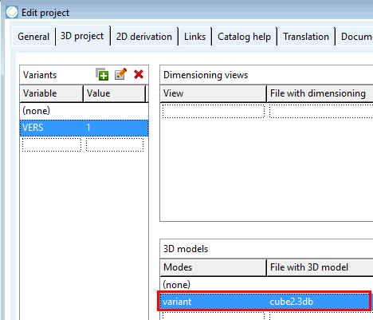Click the empty Variable cell below VERS
This screenshot has height=320, width=373.
pos(52,144)
